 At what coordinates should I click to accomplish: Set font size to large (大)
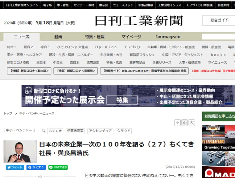click(x=192, y=123)
